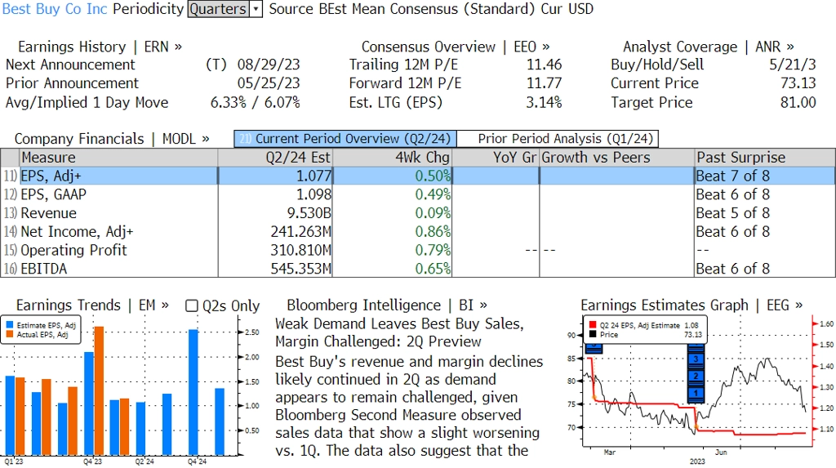Click Beat 7 of 8 surprise cell
The width and height of the screenshot is (836, 468).
(732, 176)
